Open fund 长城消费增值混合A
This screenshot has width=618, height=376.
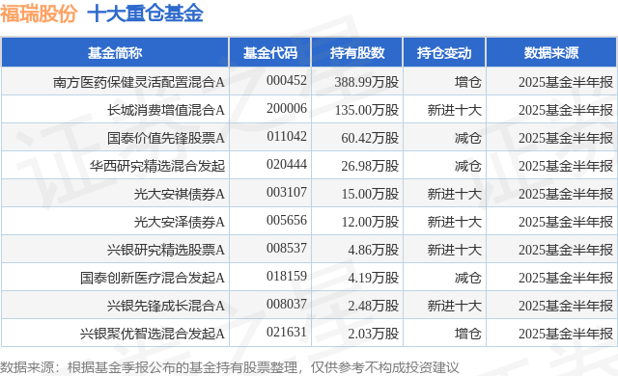(x=166, y=110)
